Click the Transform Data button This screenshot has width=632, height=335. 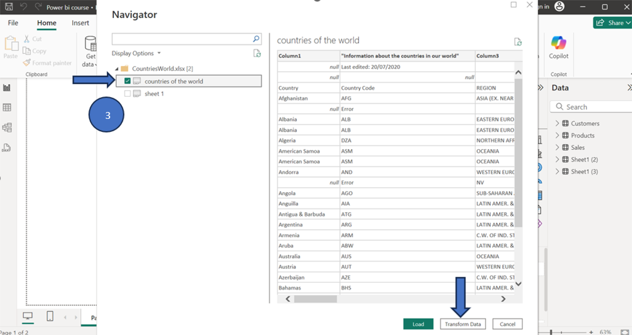(463, 324)
